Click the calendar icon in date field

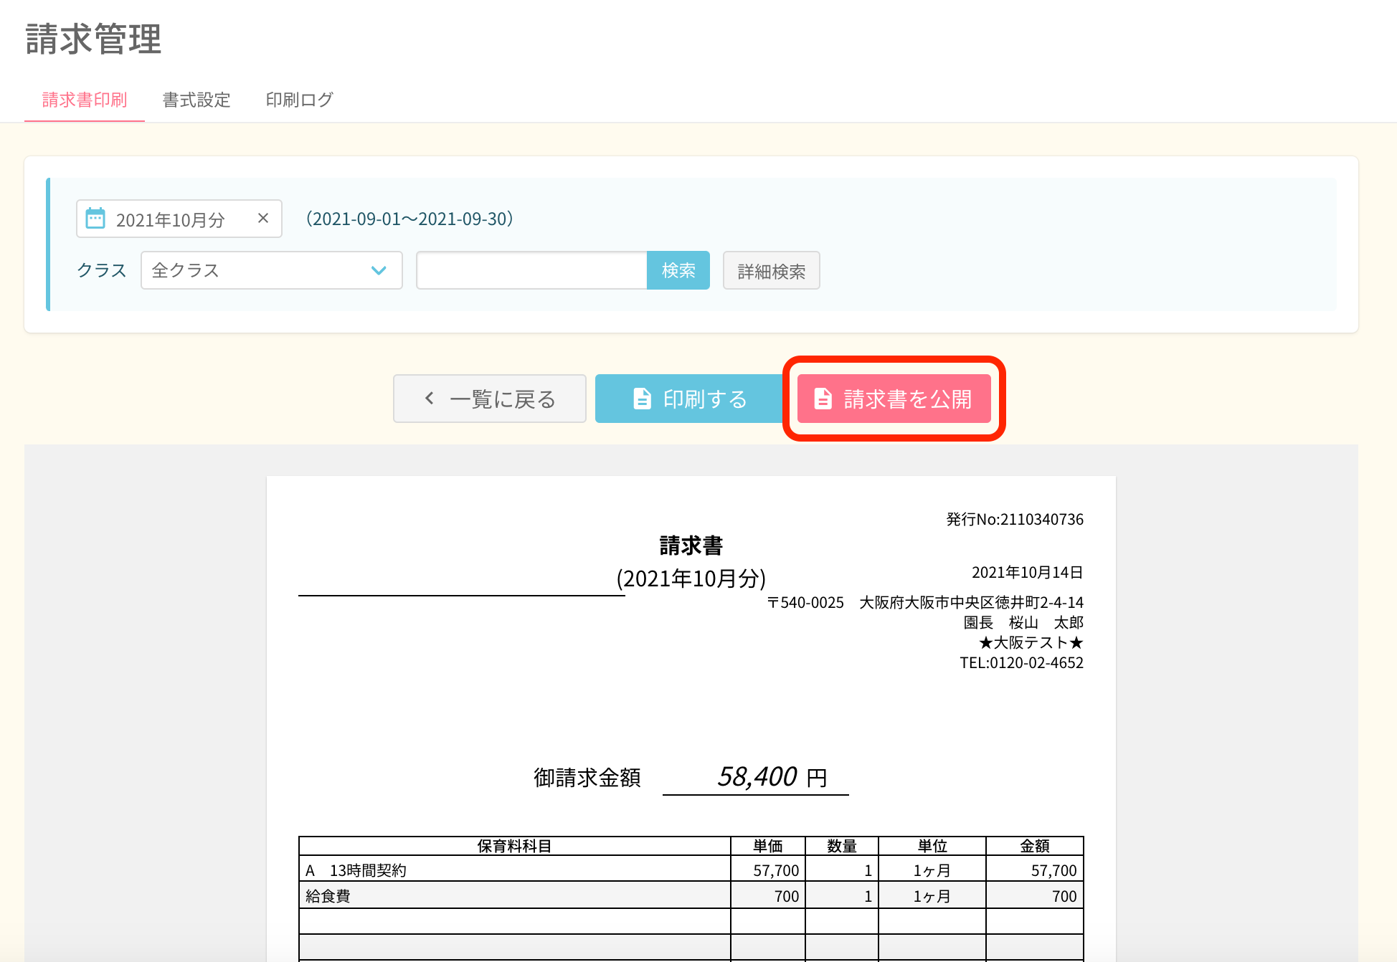point(95,218)
